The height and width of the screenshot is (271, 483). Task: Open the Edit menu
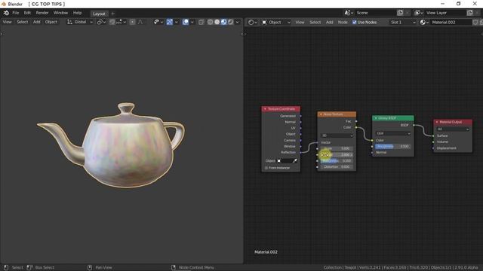(x=27, y=13)
